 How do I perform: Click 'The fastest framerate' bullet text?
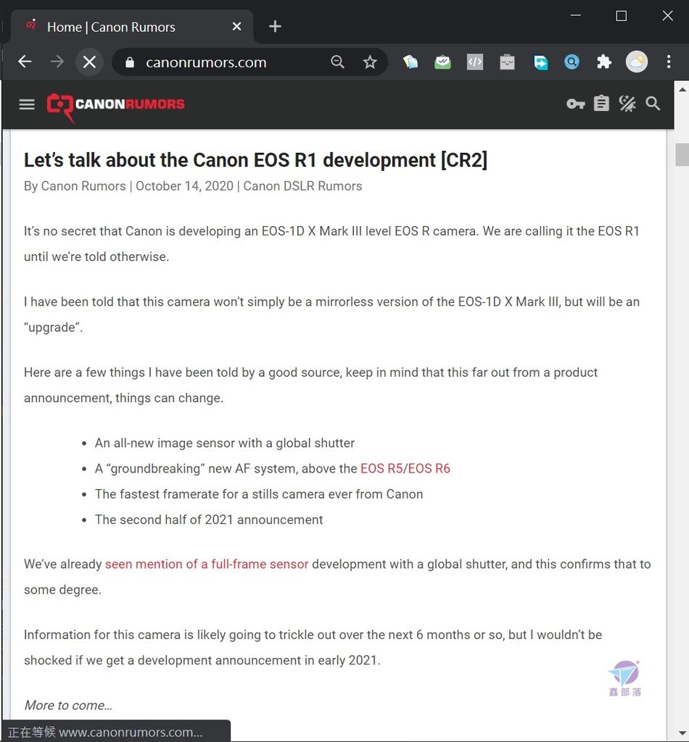(x=258, y=494)
